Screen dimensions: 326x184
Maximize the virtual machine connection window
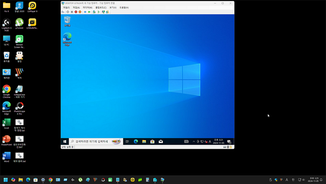pyautogui.click(x=223, y=3)
